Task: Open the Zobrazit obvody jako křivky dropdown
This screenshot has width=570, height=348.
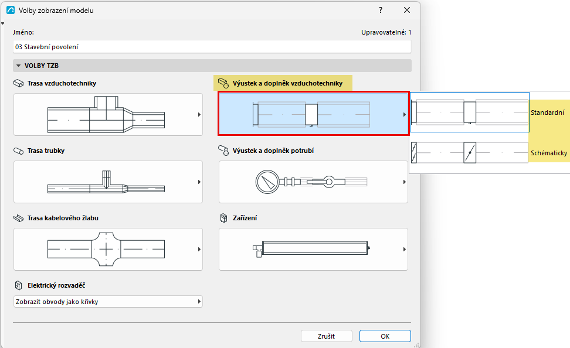Action: click(108, 302)
